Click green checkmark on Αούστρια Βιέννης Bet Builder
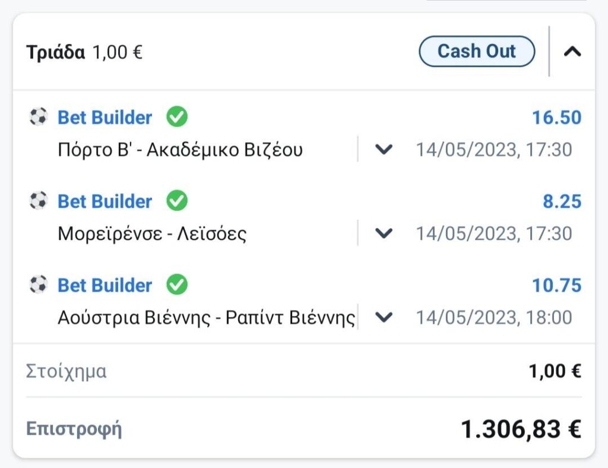This screenshot has height=468, width=608. [176, 285]
